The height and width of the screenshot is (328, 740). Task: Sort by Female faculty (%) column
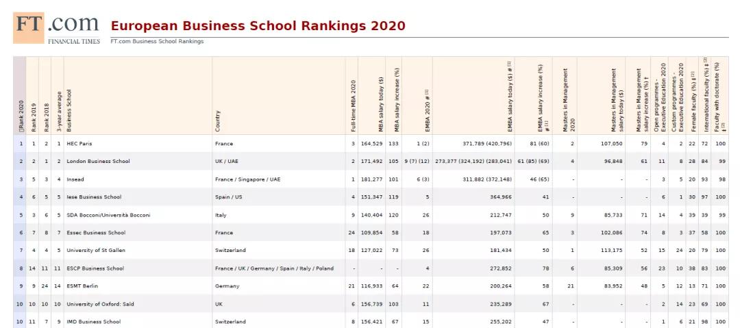pyautogui.click(x=693, y=96)
